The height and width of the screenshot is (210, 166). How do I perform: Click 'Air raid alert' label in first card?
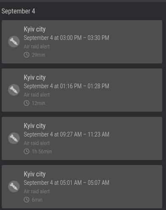tap(37, 47)
